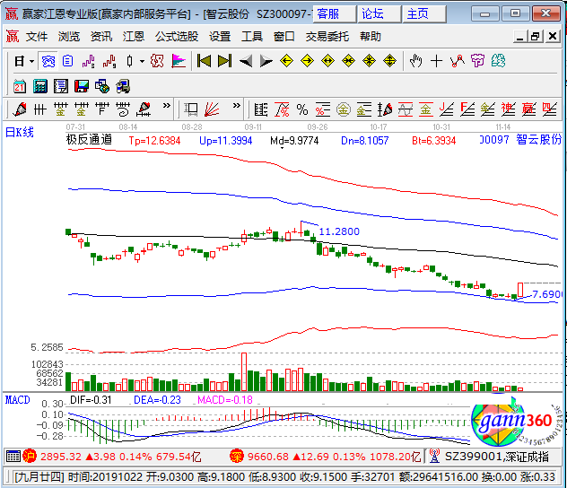The image size is (567, 488).
Task: Click yellow diamond inward-arrows icon
Action: pos(369,61)
